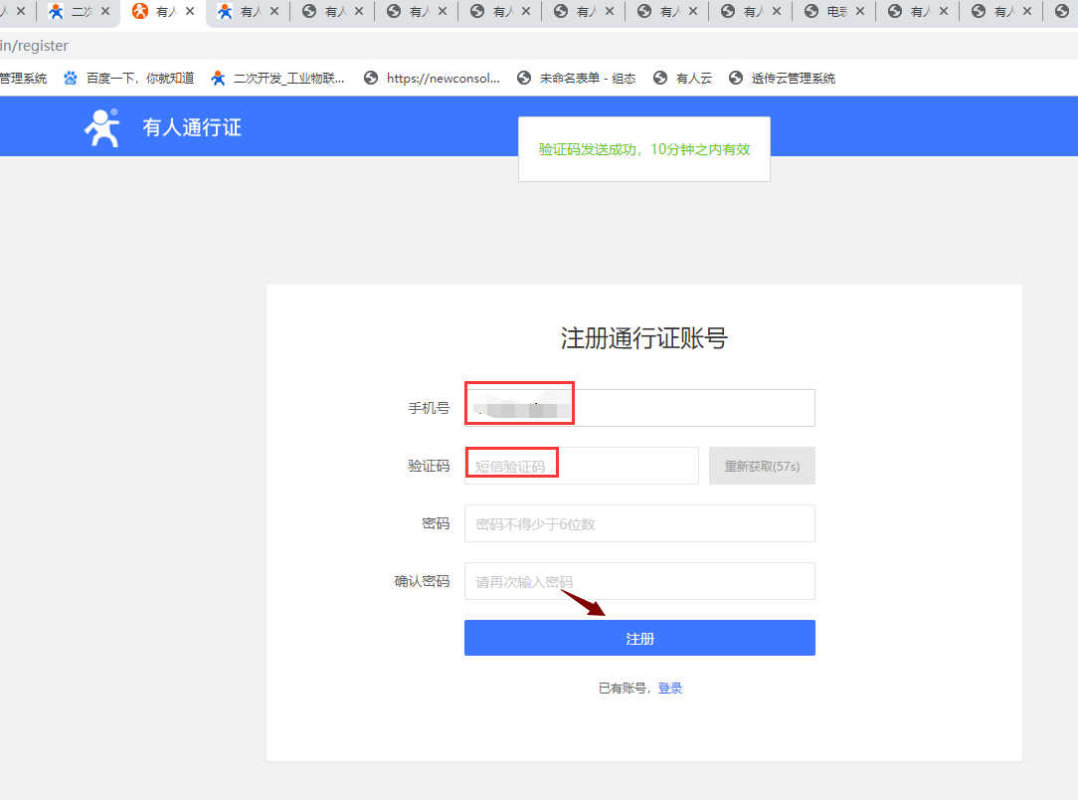Click the 确认密码 confirm password field
The image size is (1078, 800).
click(x=639, y=581)
